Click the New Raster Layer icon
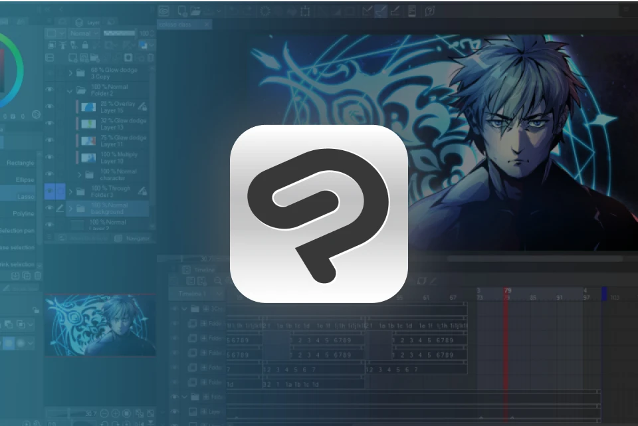Viewport: 638px width, 426px height. (73, 58)
